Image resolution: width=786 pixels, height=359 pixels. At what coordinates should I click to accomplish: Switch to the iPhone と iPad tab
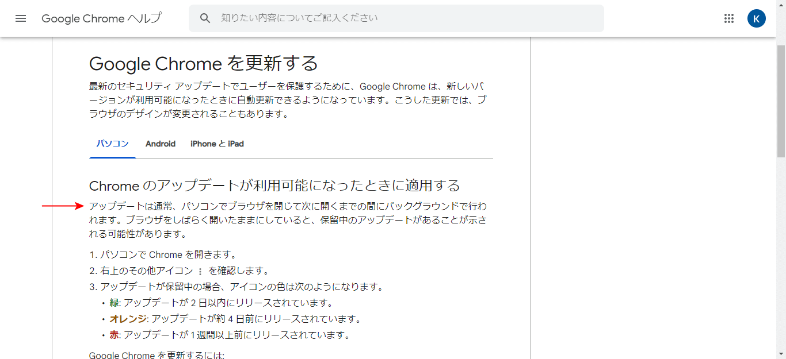click(218, 144)
